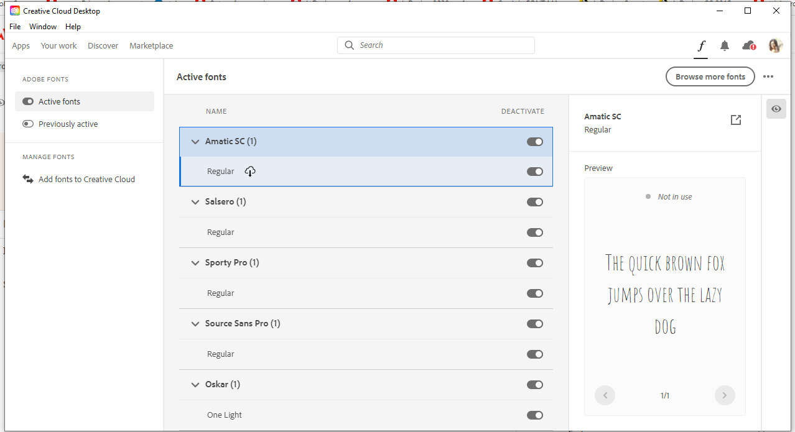The height and width of the screenshot is (432, 795).
Task: Collapse the Oskar font group
Action: pos(195,385)
